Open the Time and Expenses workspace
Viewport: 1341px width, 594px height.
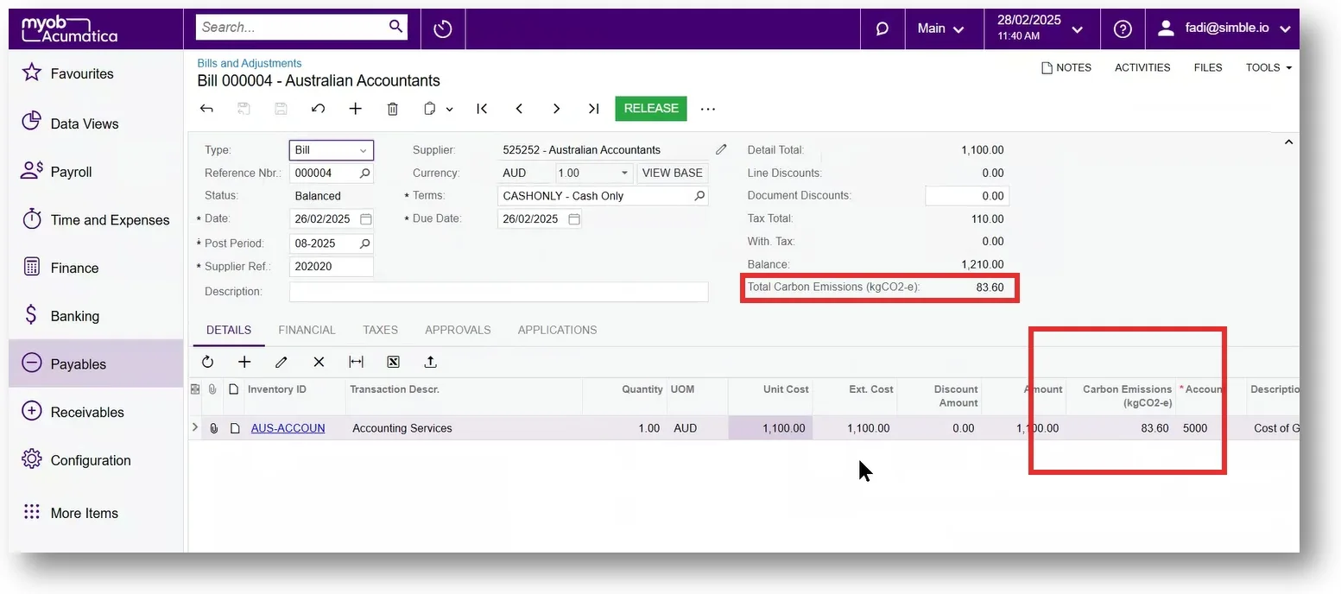[96, 220]
